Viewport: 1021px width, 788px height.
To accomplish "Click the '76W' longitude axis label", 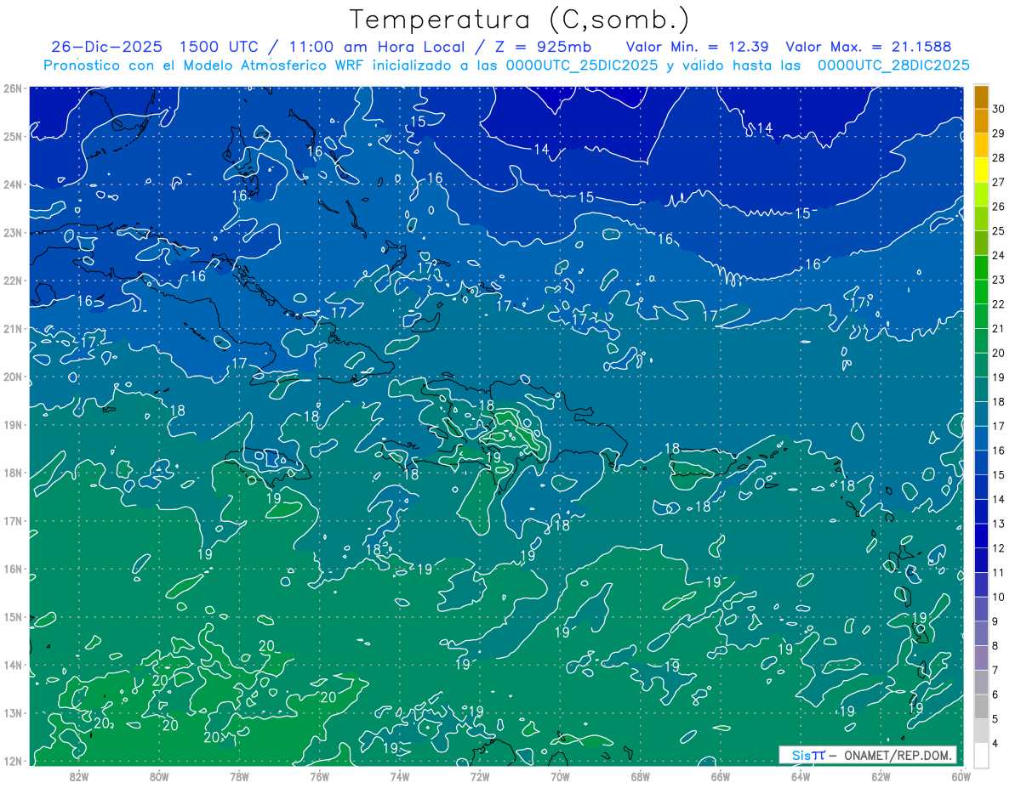I will [x=320, y=775].
